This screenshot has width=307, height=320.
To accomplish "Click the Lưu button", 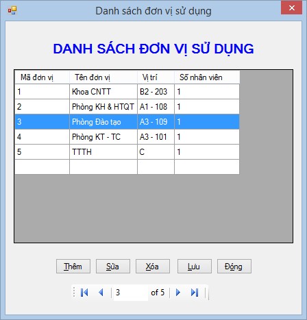I will click(x=195, y=267).
